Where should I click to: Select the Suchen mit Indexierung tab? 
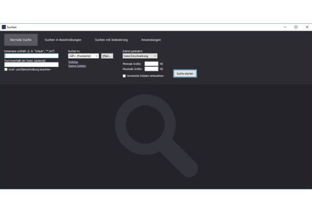coord(111,40)
